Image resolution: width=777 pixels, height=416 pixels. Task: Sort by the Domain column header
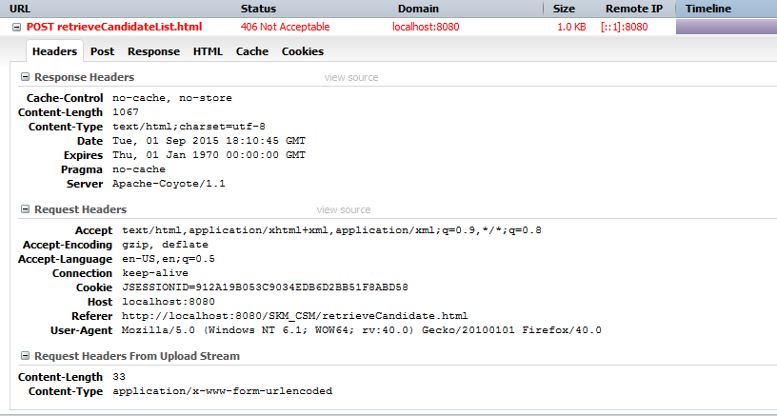(x=417, y=9)
